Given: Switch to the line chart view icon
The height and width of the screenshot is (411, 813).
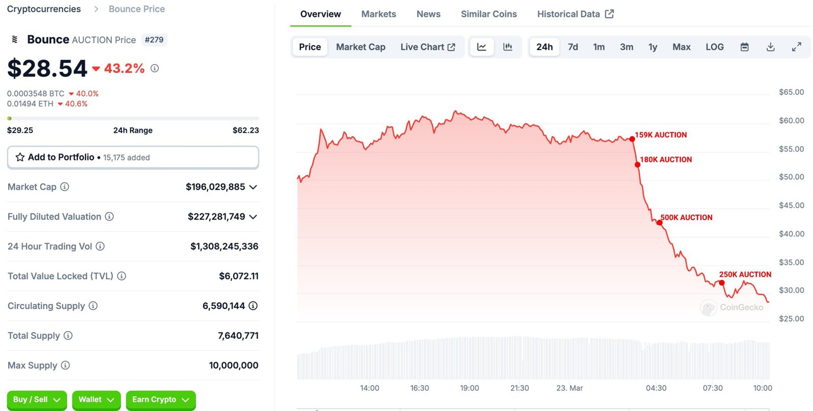Looking at the screenshot, I should point(481,47).
